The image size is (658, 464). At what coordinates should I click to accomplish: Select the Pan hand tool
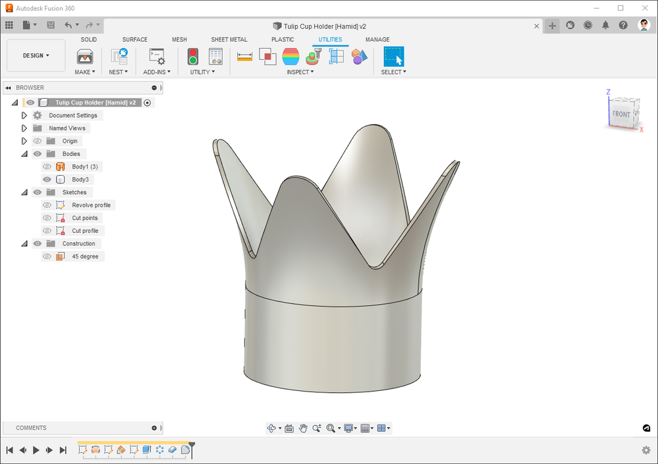click(303, 428)
